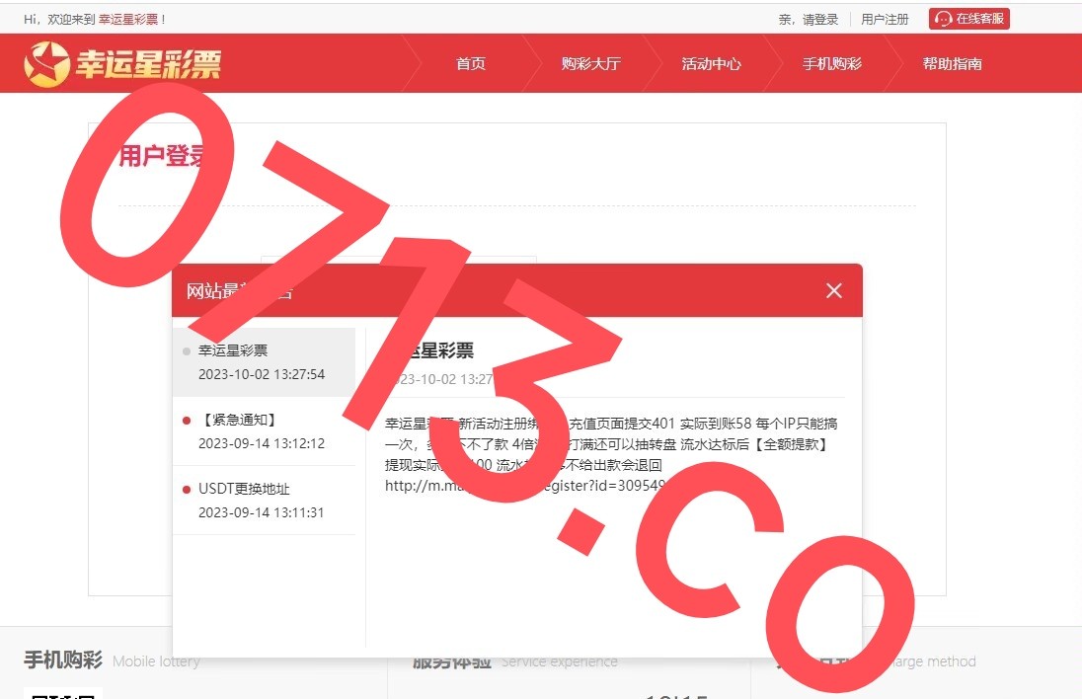Click the red bullet beside USDT更换地址
Screen dimensions: 1082x699
[186, 490]
